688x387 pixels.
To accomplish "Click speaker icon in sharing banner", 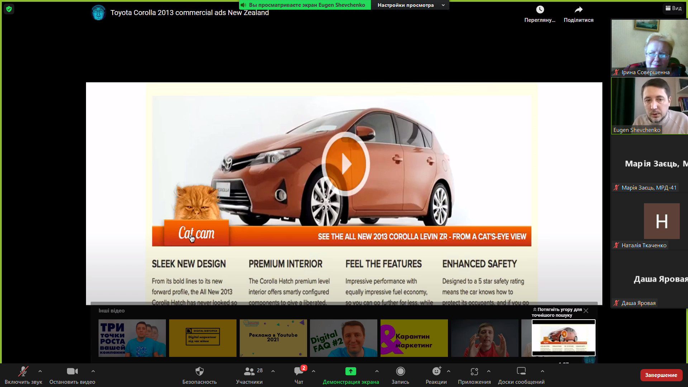I will [244, 5].
